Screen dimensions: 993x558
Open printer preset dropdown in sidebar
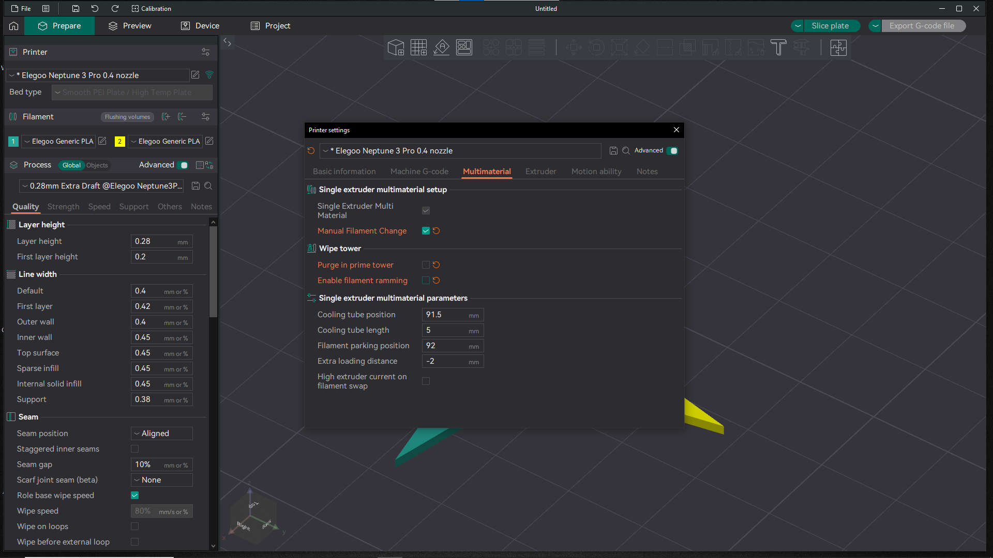[x=98, y=75]
